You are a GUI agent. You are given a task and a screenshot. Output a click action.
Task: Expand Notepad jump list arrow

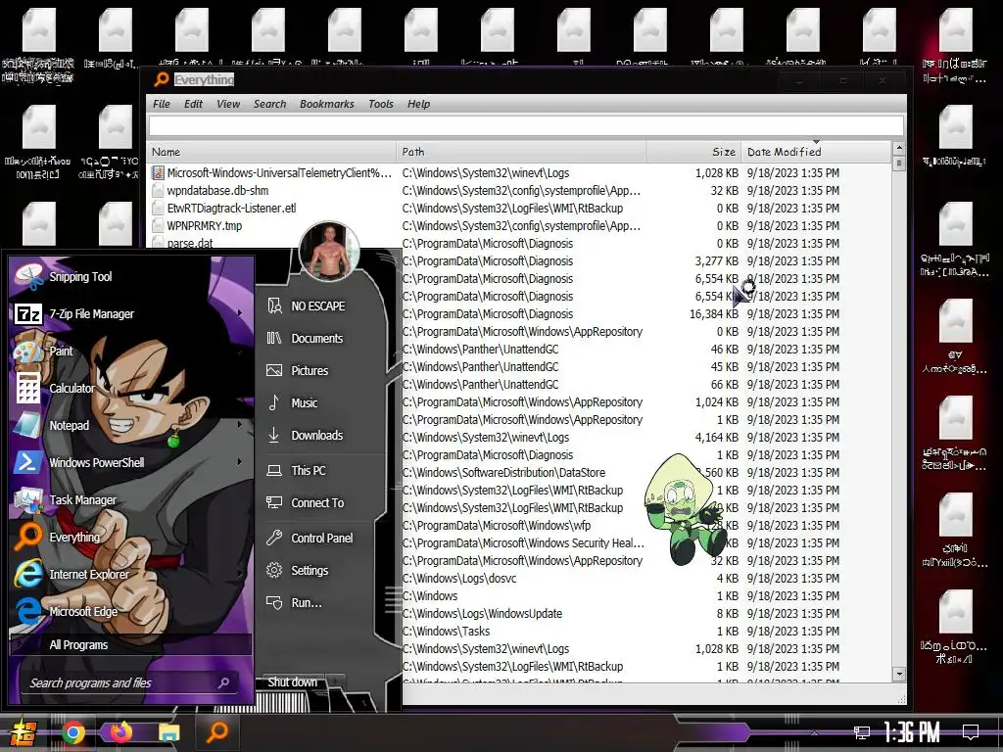point(240,425)
